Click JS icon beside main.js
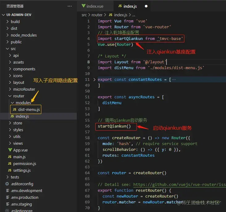Viewport: 226px width, 212px height. coord(10,157)
